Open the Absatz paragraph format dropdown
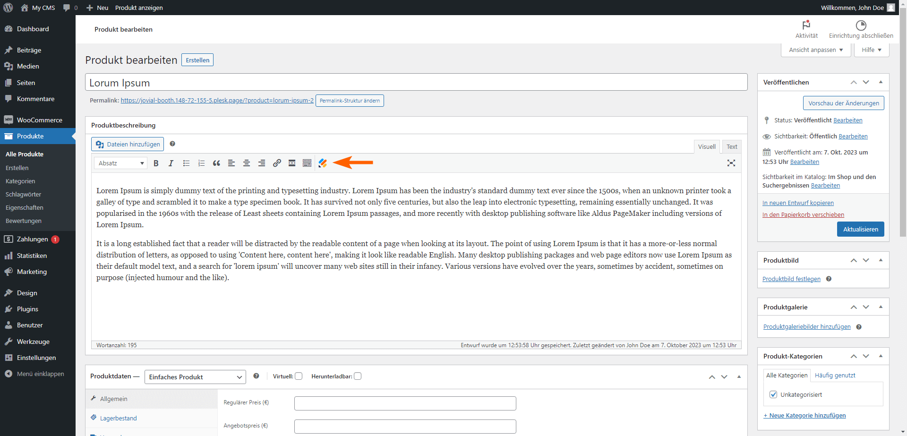907x436 pixels. (121, 163)
